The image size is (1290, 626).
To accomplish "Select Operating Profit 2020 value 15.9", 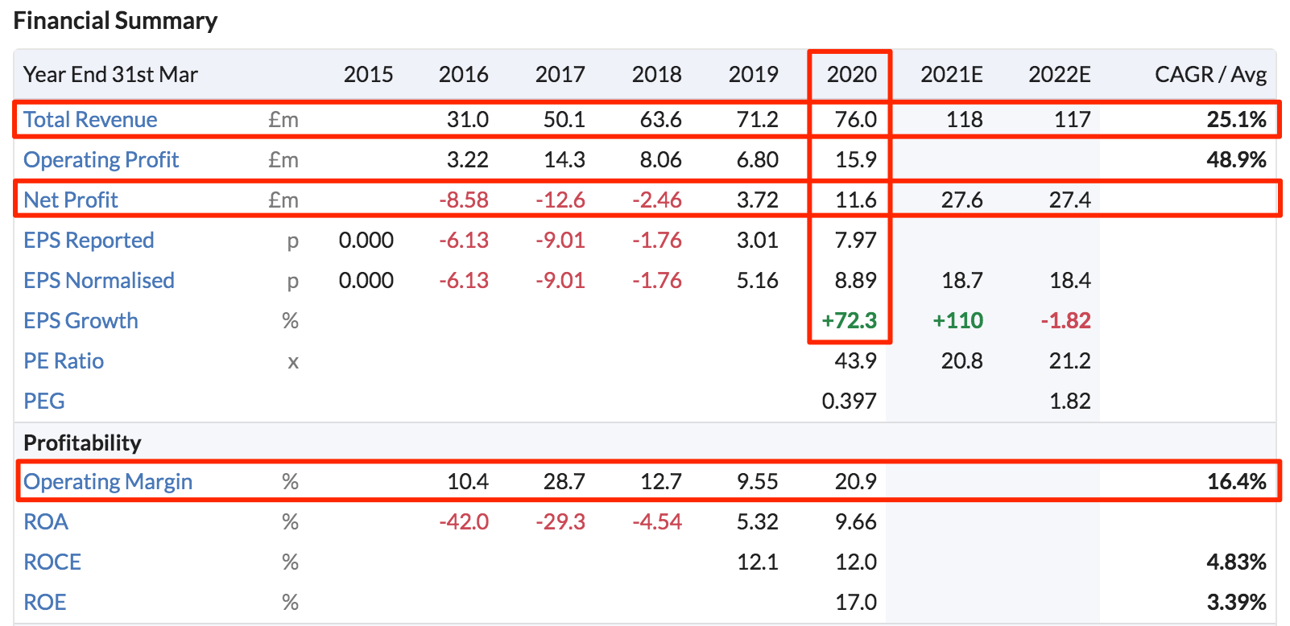I will click(856, 159).
